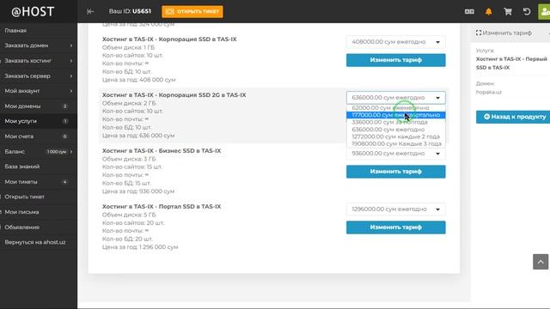Open the green user profile icon
This screenshot has width=550, height=309.
pos(544,11)
